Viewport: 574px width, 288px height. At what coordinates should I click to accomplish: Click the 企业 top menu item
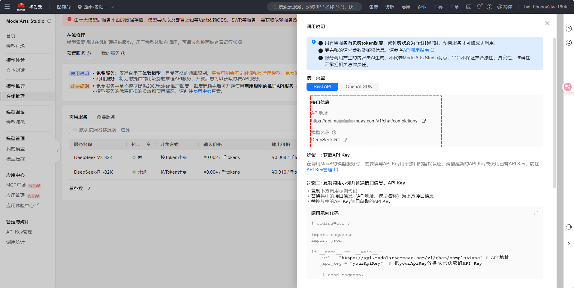click(x=422, y=7)
